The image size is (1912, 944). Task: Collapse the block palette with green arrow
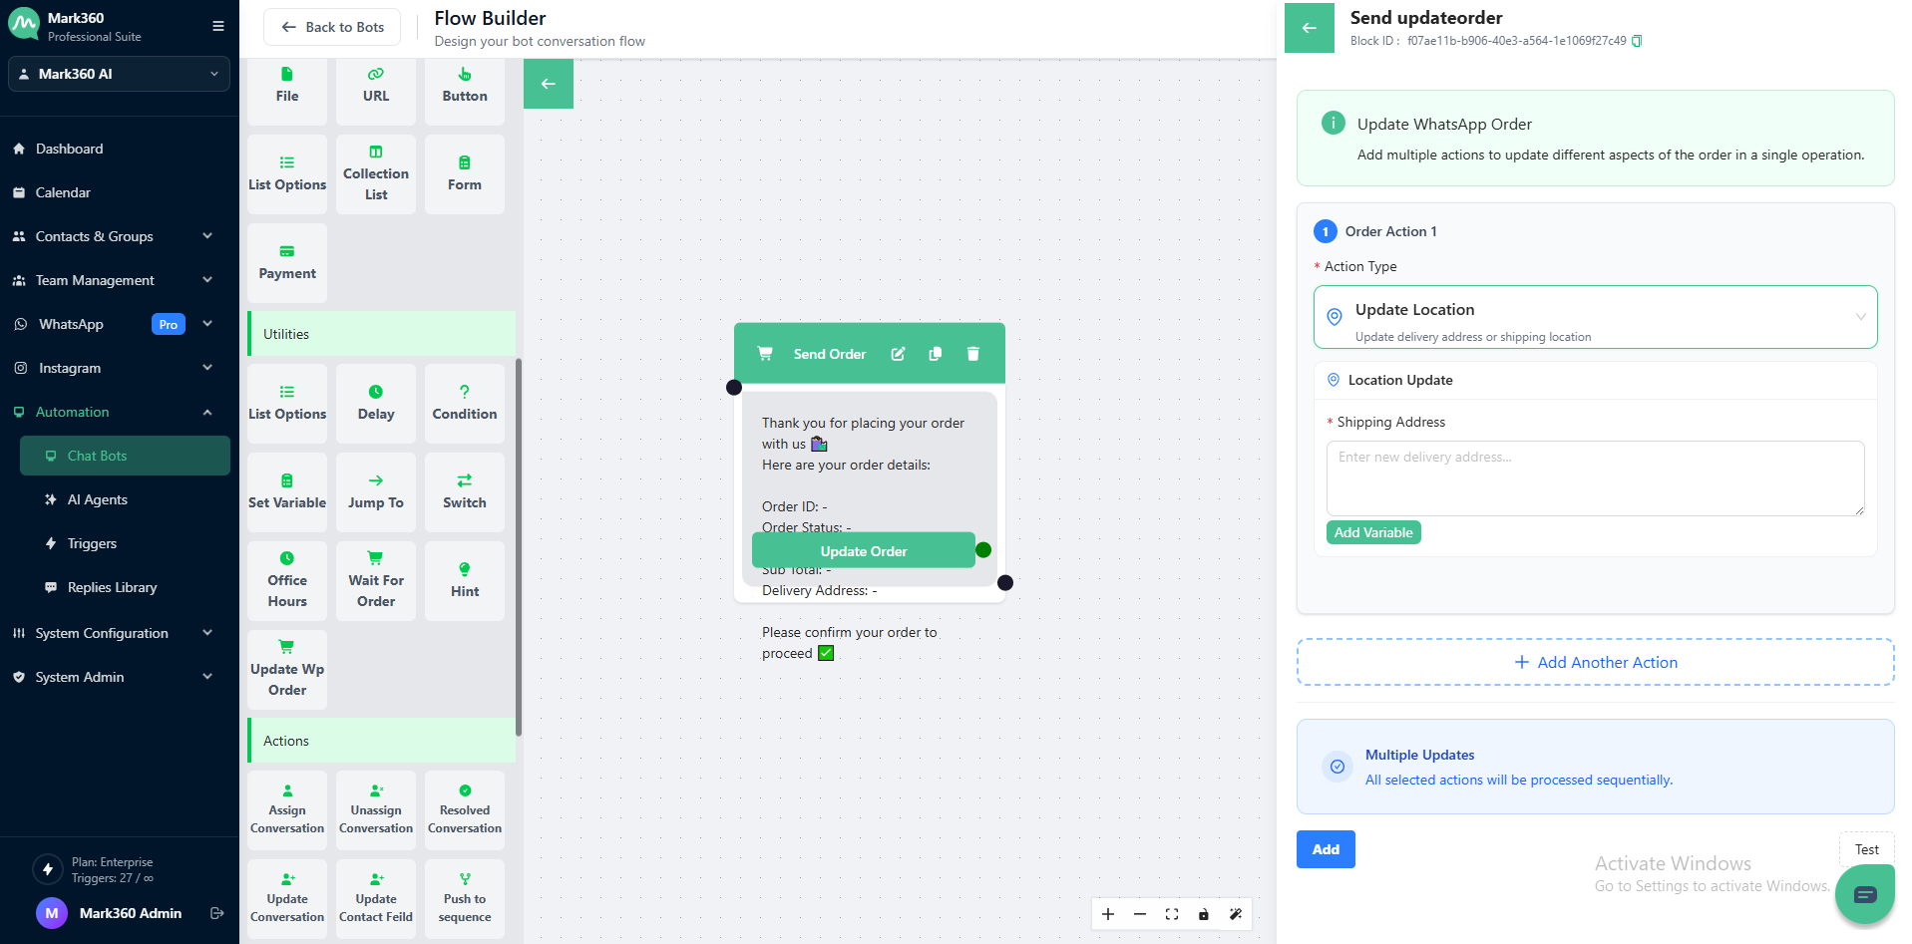(549, 84)
